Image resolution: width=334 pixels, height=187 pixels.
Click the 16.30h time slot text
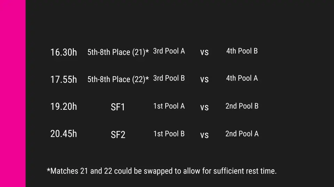click(64, 52)
